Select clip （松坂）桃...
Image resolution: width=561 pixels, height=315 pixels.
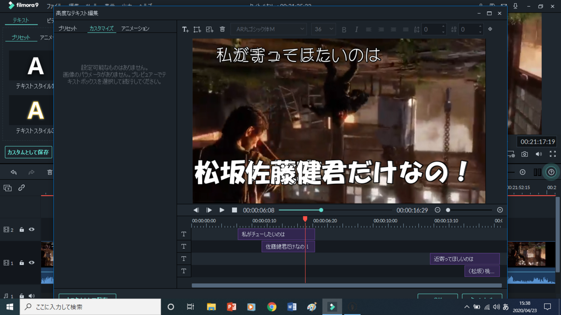tap(482, 271)
